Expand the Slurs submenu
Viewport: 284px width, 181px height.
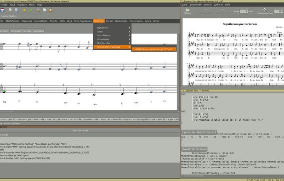click(x=112, y=32)
